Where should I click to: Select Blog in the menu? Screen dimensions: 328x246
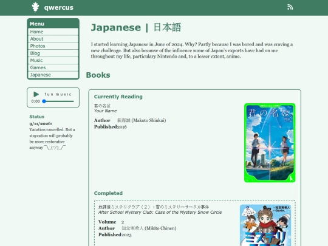(53, 53)
